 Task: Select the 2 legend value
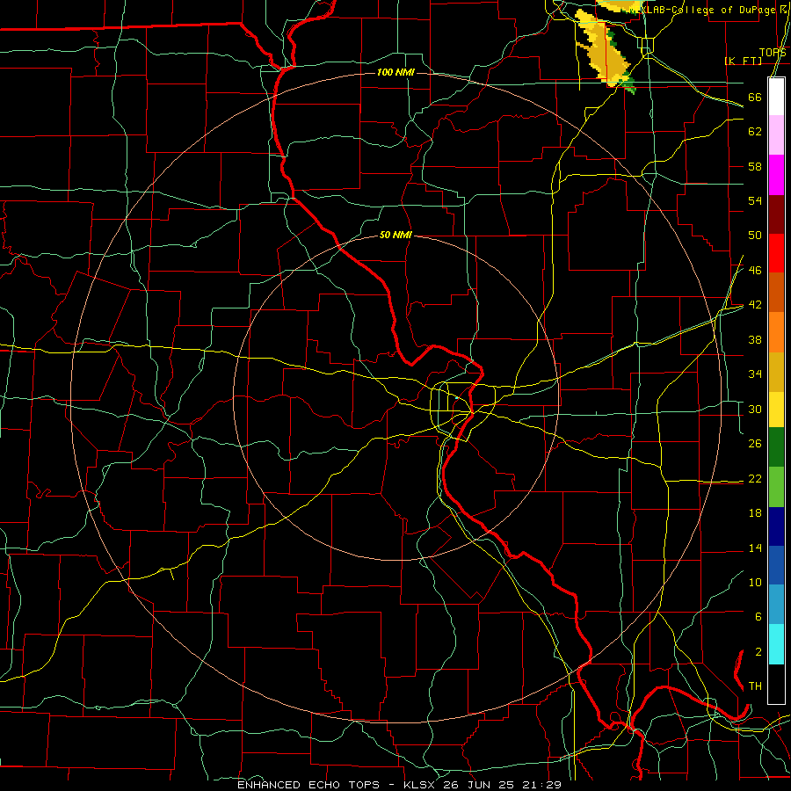pyautogui.click(x=758, y=652)
